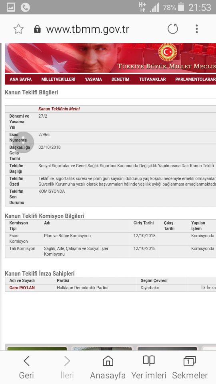Select the KOMİSYONDA status text
The width and height of the screenshot is (216, 384).
(52, 191)
